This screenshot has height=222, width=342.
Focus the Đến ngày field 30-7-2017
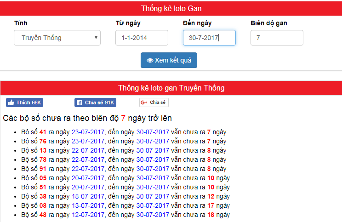click(210, 38)
